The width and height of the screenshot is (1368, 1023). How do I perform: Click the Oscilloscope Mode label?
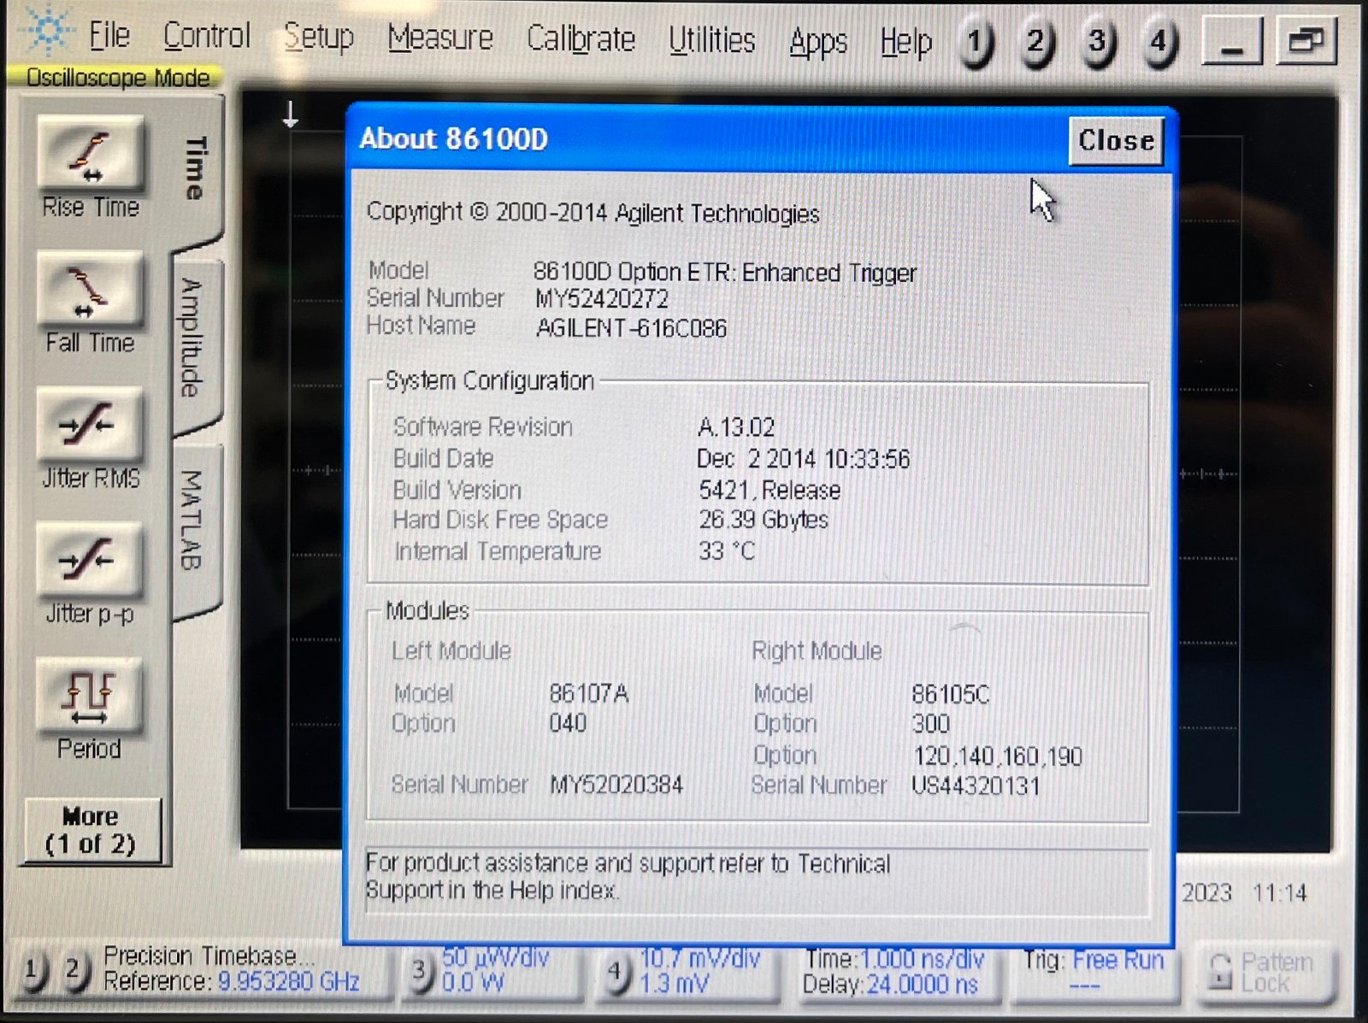[117, 78]
